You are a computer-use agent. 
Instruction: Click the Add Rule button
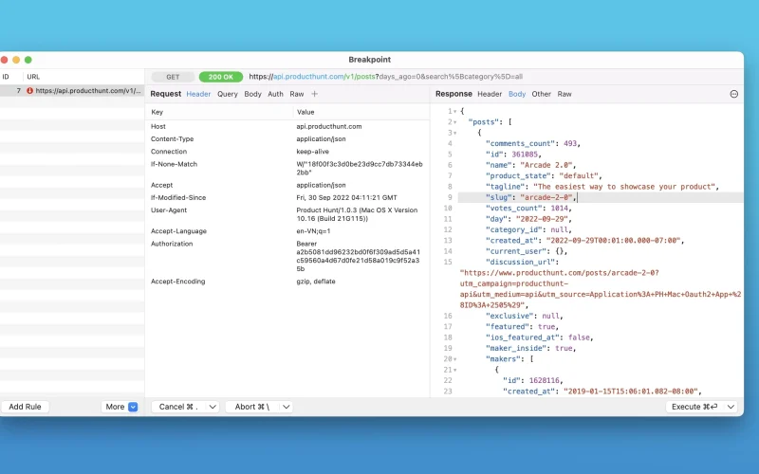click(x=26, y=407)
